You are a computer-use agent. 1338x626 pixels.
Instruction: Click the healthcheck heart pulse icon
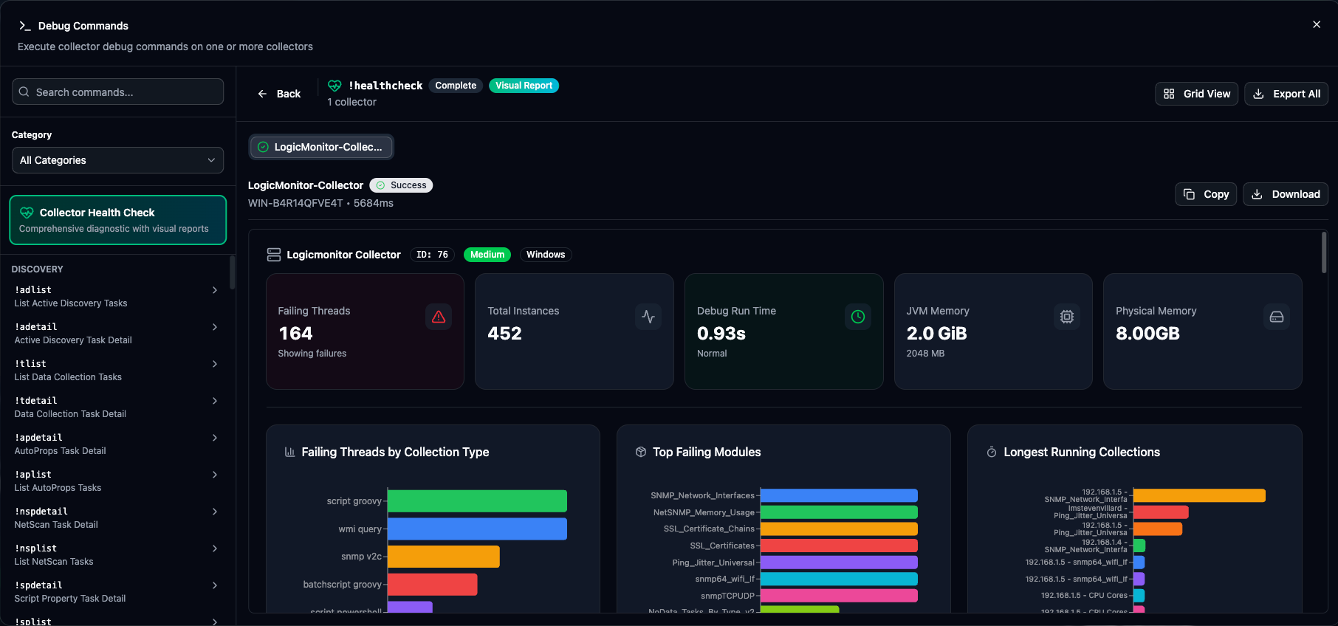(x=334, y=86)
